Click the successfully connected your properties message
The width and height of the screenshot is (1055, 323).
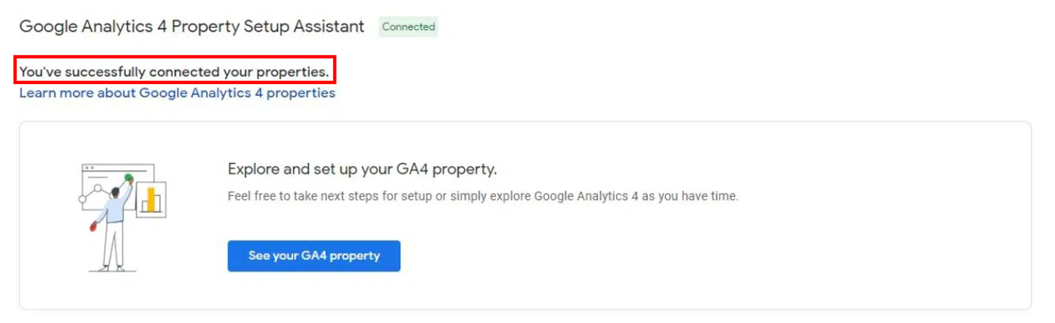(x=174, y=72)
